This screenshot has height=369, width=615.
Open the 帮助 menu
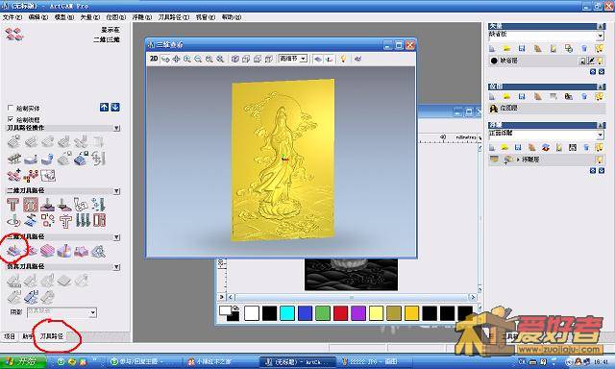coord(232,17)
